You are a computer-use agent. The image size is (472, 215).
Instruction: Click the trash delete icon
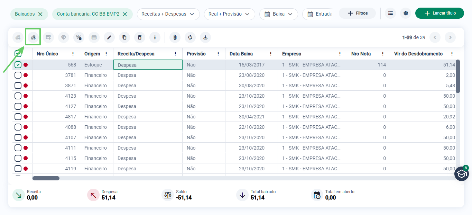click(x=140, y=37)
